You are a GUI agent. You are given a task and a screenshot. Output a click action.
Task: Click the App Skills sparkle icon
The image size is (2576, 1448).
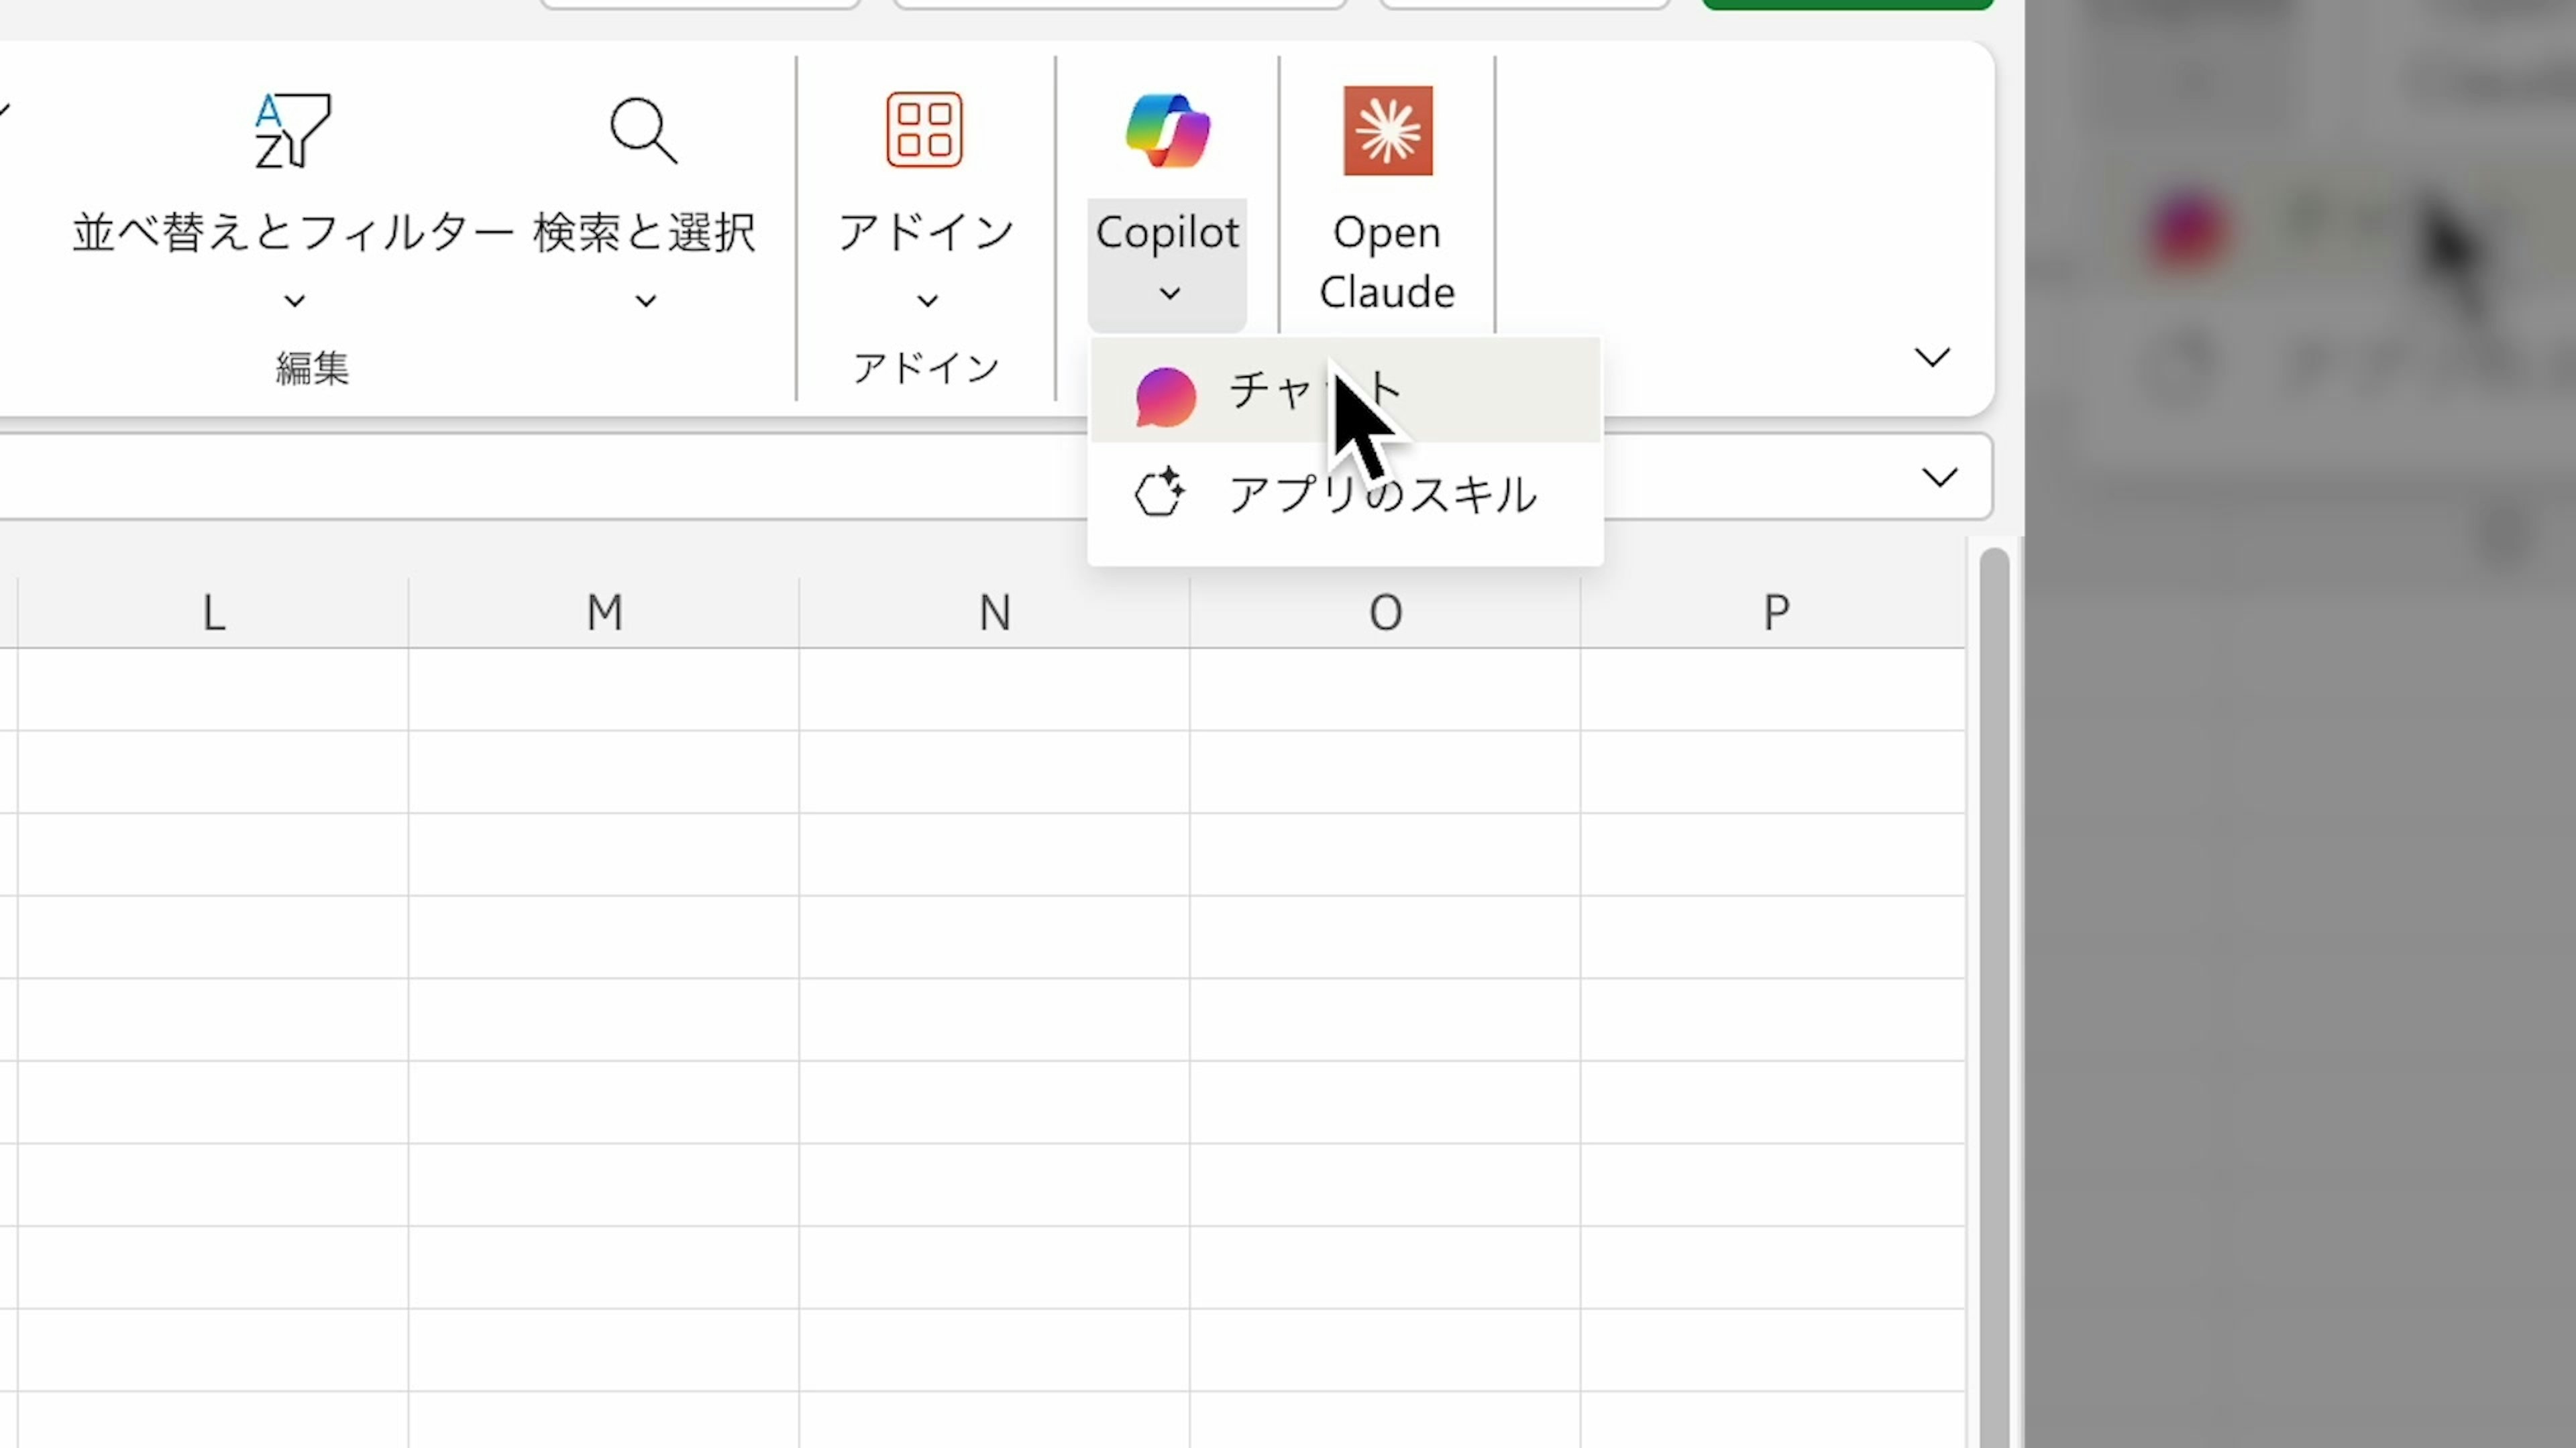pos(1159,493)
